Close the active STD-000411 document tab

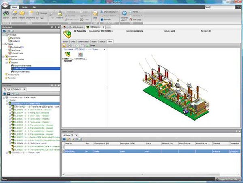click(x=104, y=27)
